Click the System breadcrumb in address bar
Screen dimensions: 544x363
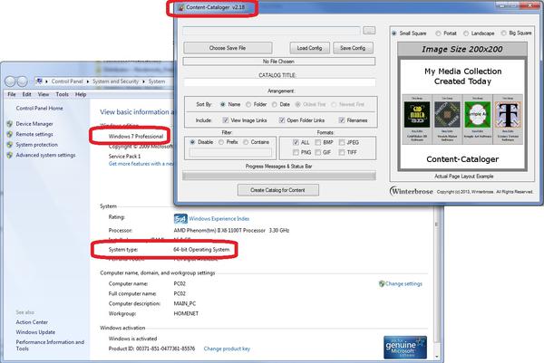tap(157, 81)
